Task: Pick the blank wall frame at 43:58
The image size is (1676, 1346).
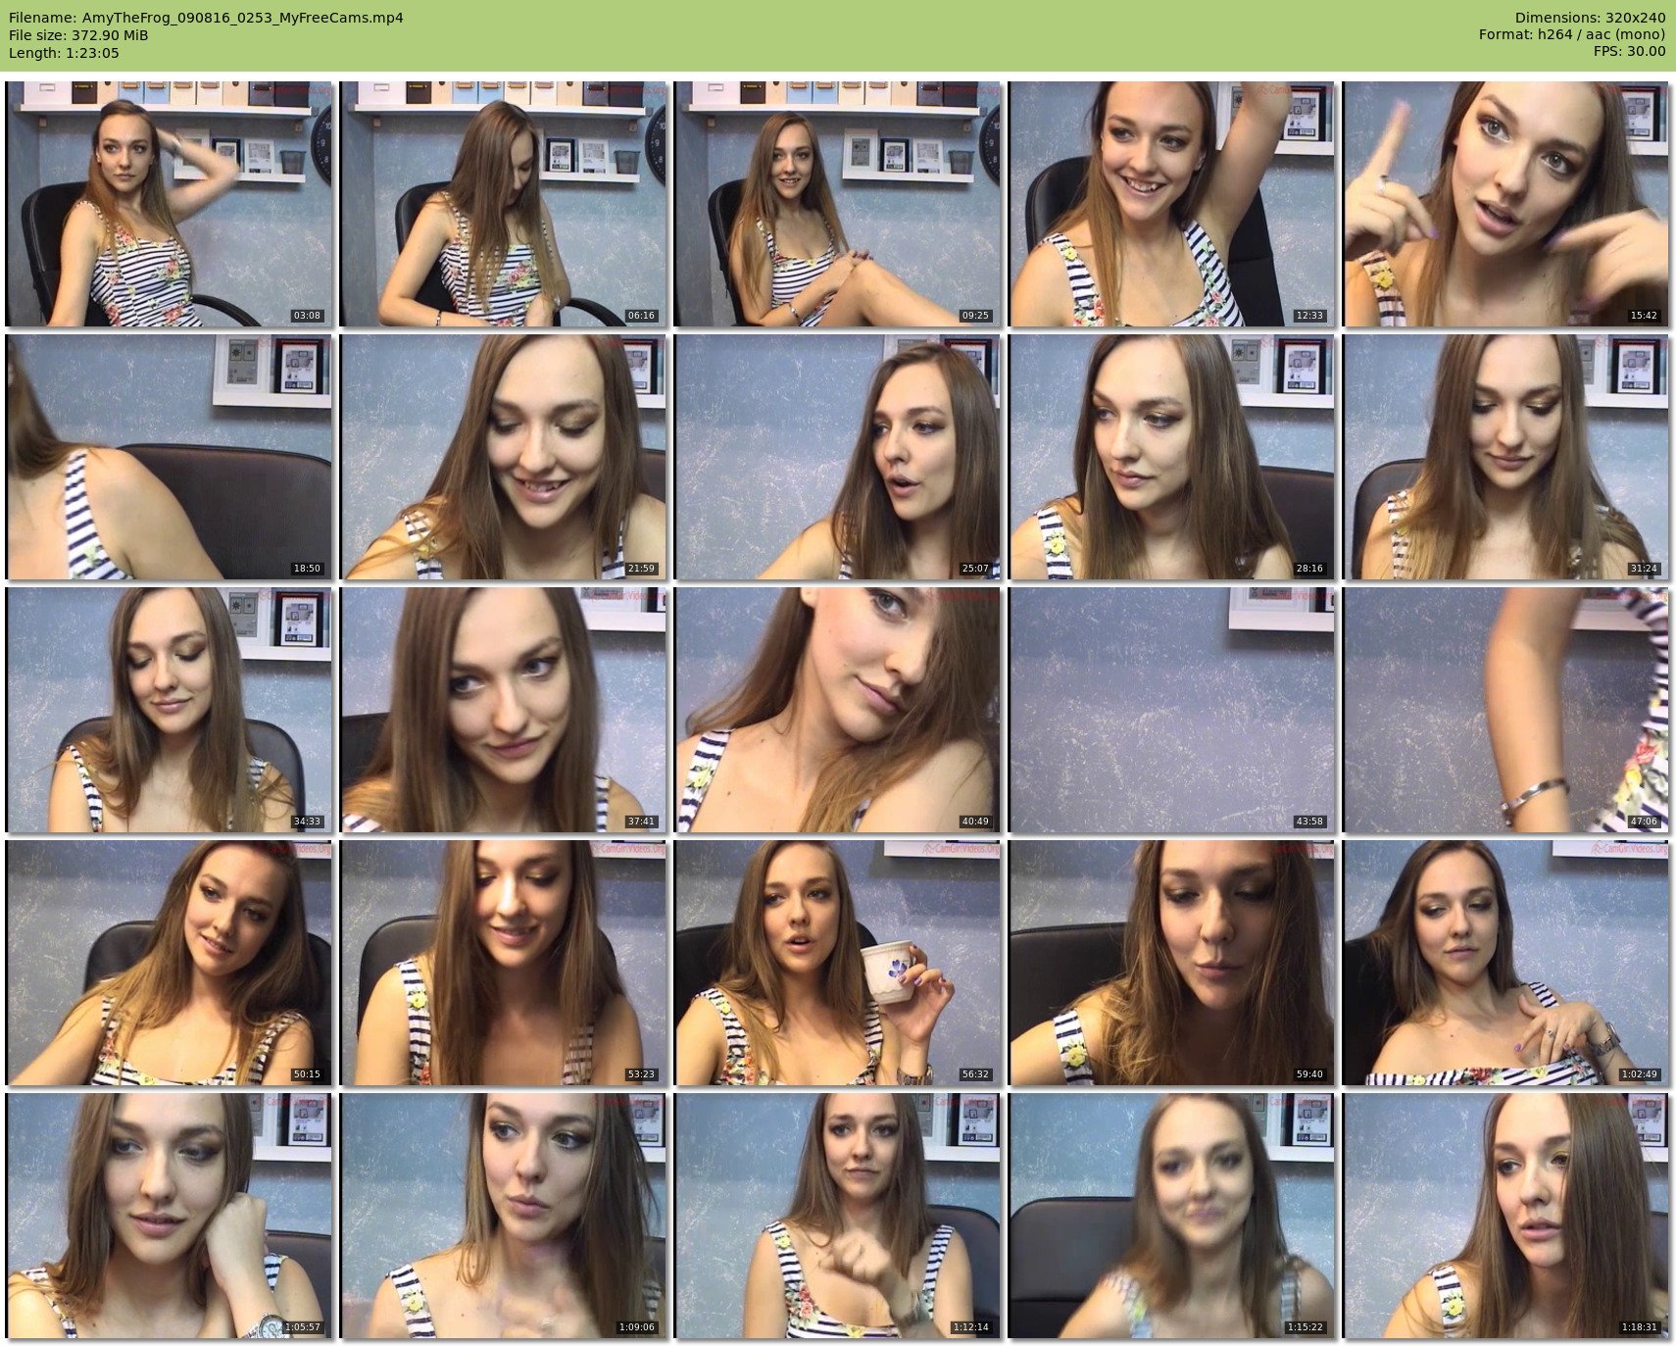Action: [x=1171, y=710]
